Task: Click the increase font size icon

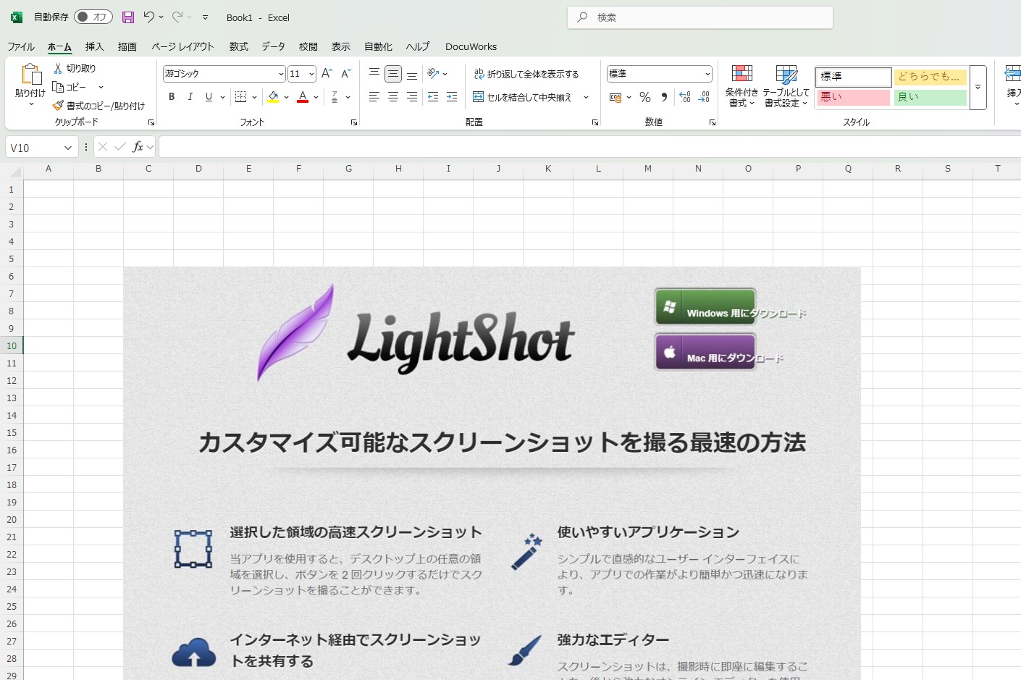Action: coord(327,73)
